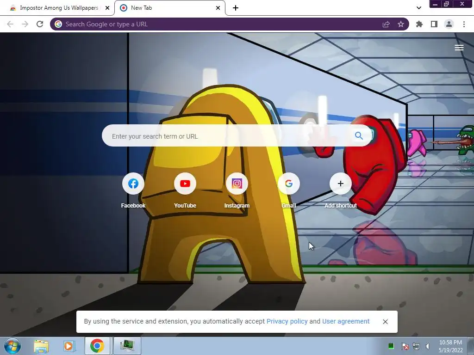Click the Google logo in address bar

(x=58, y=24)
